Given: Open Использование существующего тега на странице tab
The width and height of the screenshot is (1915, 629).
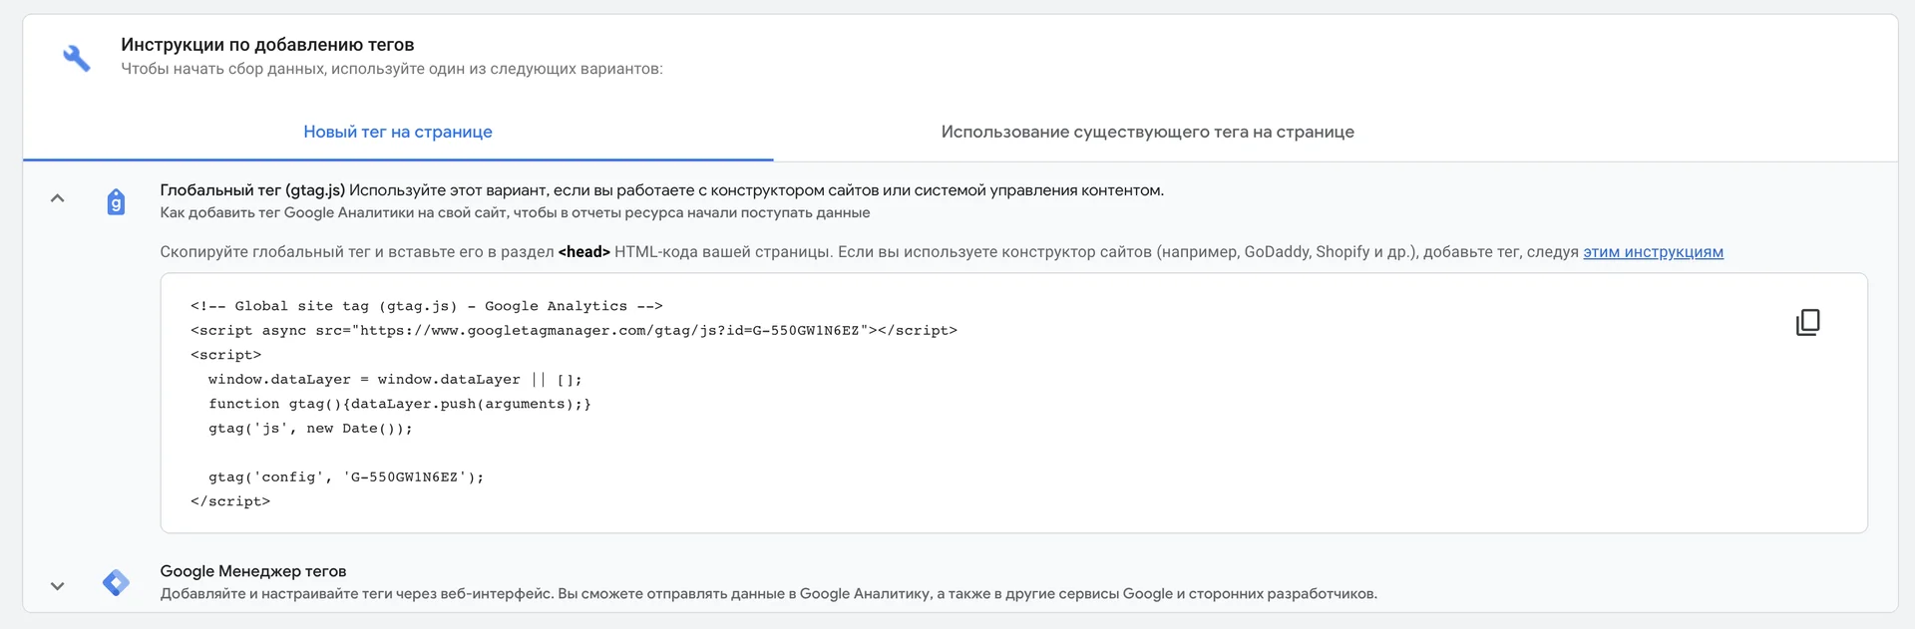Looking at the screenshot, I should coord(1148,132).
